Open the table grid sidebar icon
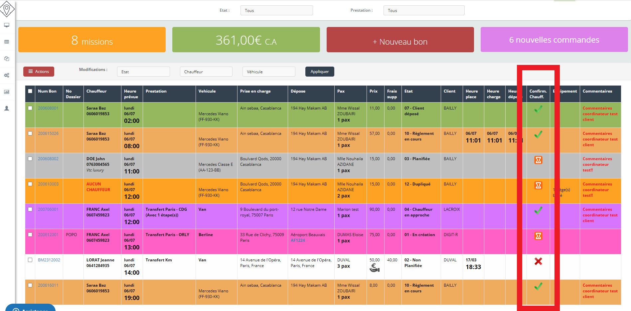Viewport: 631px width, 311px height. click(7, 42)
